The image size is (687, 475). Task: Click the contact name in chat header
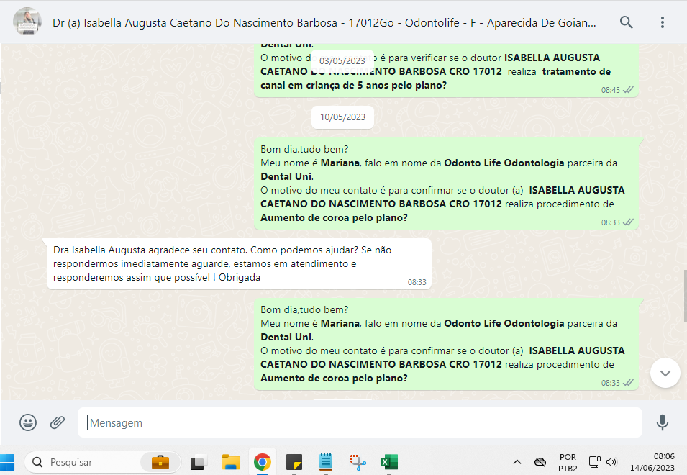tap(324, 23)
